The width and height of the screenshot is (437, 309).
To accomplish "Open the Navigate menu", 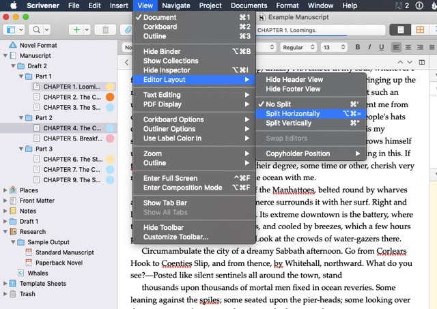I will tap(176, 5).
